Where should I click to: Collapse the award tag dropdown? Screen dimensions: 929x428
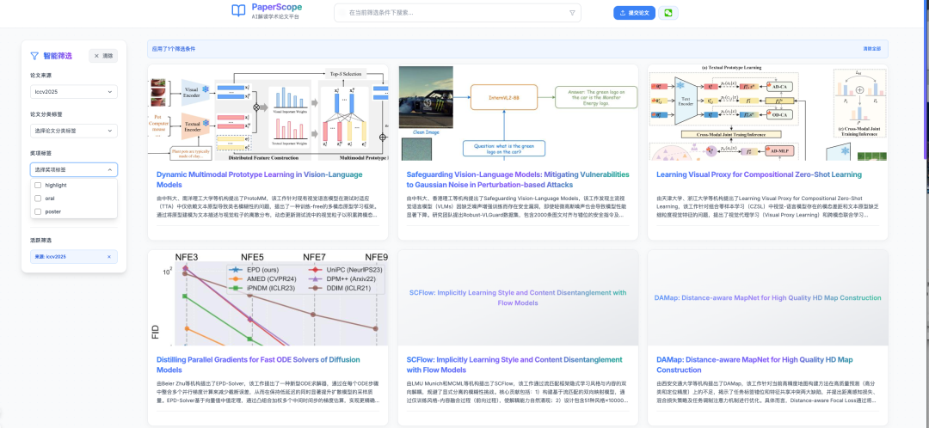(74, 169)
